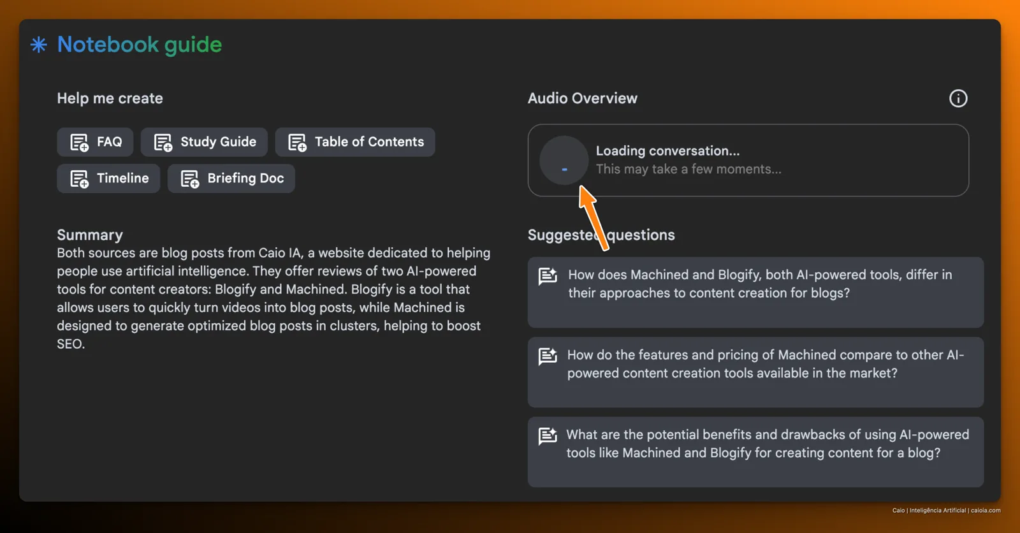Click the loading audio play circle

(x=564, y=160)
